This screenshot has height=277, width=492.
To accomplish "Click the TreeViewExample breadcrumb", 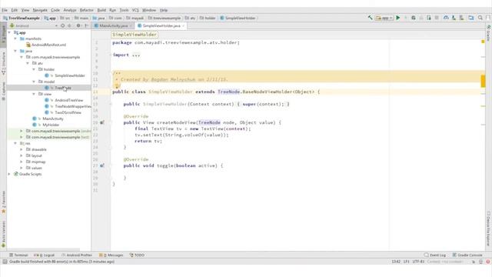I will (22, 18).
